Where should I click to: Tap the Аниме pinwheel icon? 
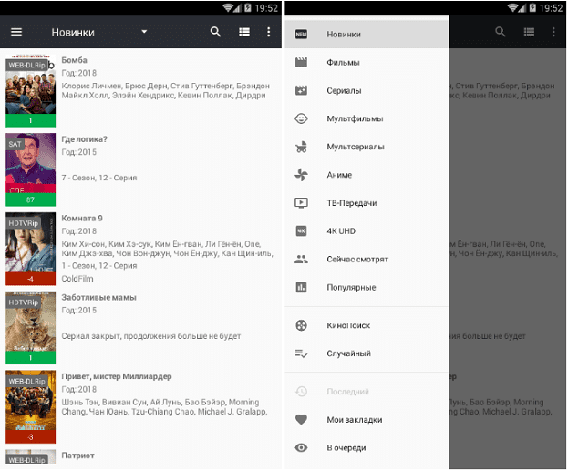(x=302, y=175)
